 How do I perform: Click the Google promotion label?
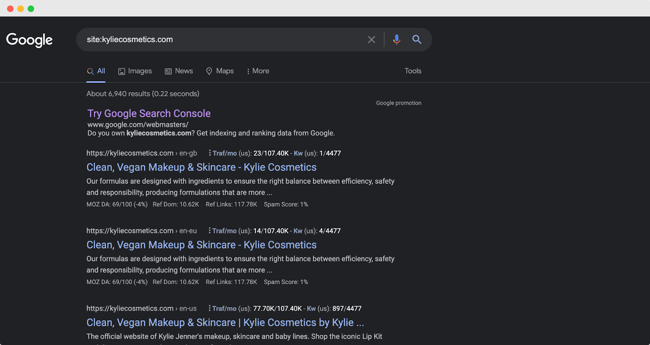399,103
